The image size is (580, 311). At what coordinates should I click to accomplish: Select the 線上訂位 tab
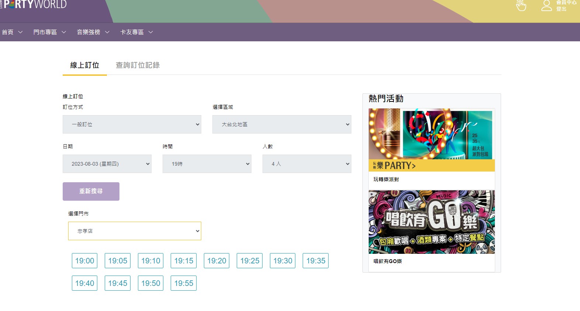pos(85,65)
